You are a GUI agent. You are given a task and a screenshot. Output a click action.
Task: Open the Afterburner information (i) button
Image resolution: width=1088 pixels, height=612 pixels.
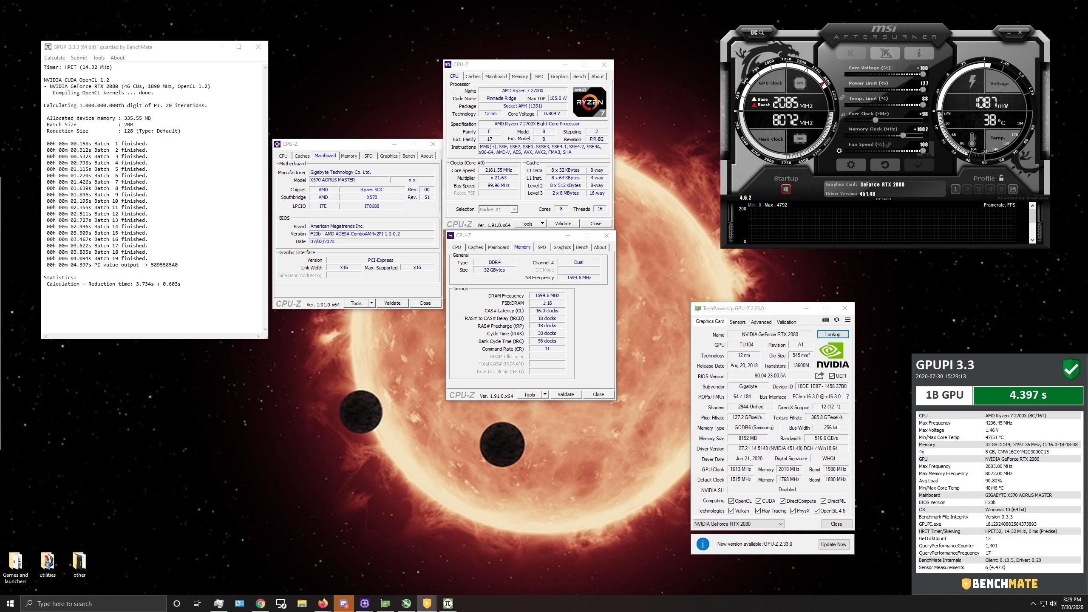tap(919, 53)
